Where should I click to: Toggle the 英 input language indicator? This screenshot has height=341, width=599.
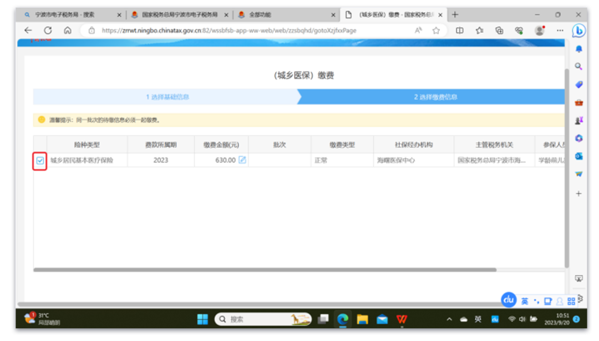pyautogui.click(x=524, y=301)
